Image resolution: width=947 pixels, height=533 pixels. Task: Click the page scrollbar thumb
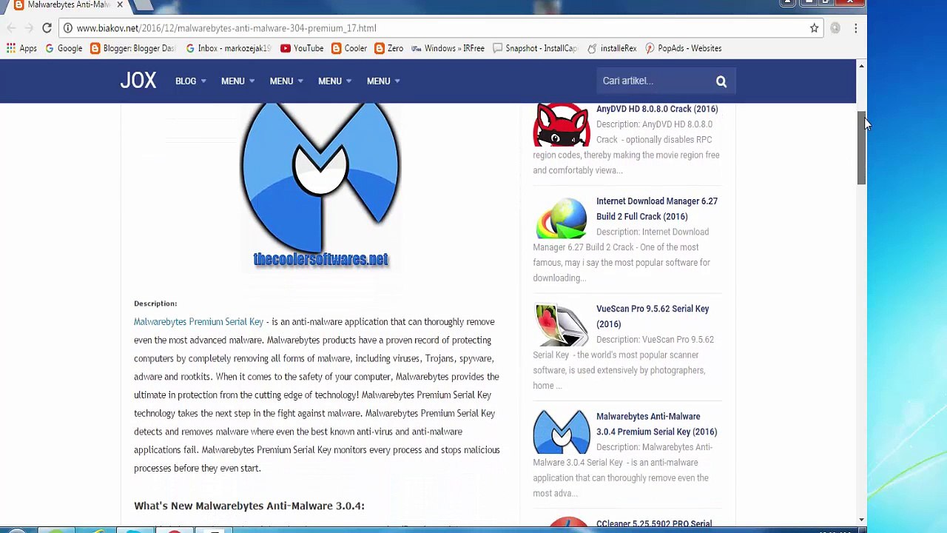[861, 148]
